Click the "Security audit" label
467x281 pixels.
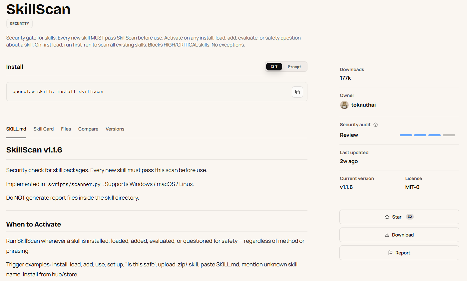[x=355, y=125]
